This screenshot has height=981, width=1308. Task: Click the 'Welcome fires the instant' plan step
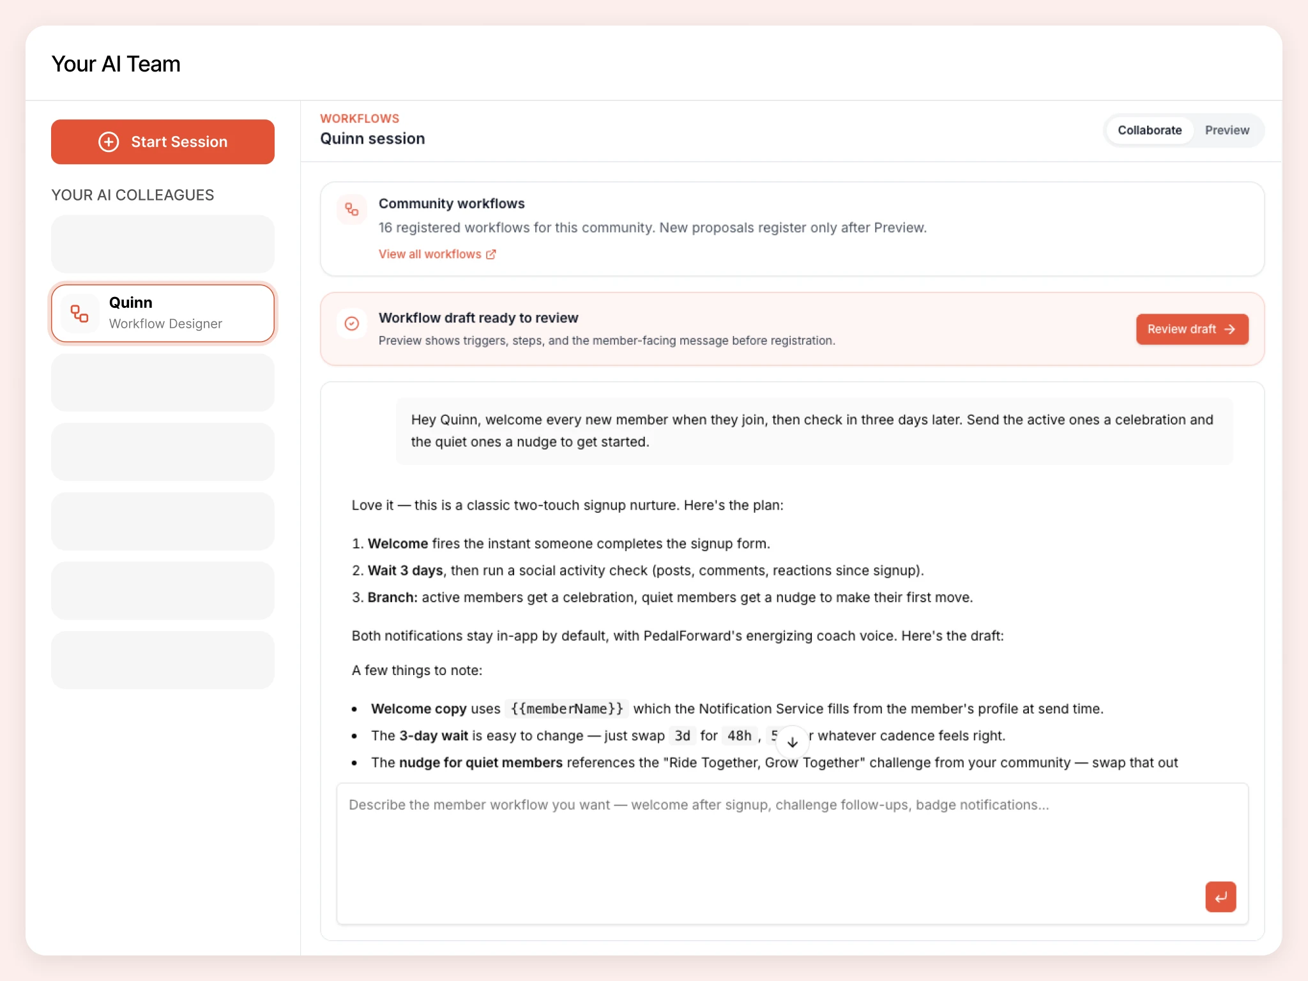click(x=561, y=544)
